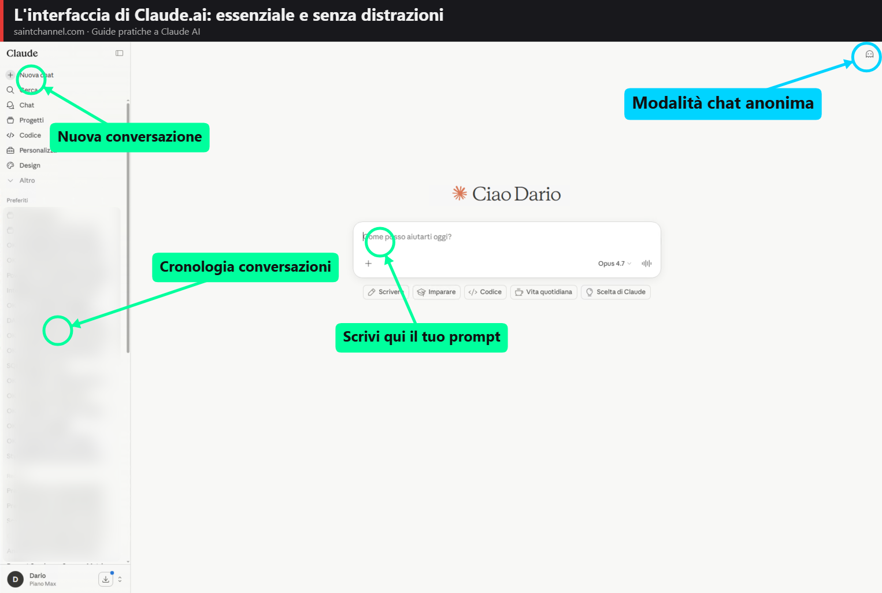Open the account switcher chevrons next to Dario
This screenshot has width=882, height=593.
[120, 579]
